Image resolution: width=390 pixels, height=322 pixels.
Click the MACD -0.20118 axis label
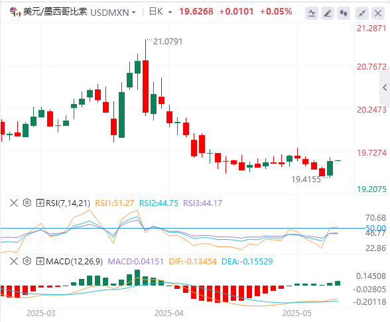(369, 302)
